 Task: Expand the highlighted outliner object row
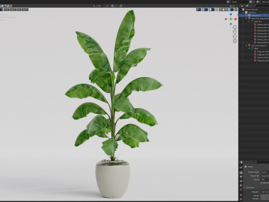(x=246, y=15)
